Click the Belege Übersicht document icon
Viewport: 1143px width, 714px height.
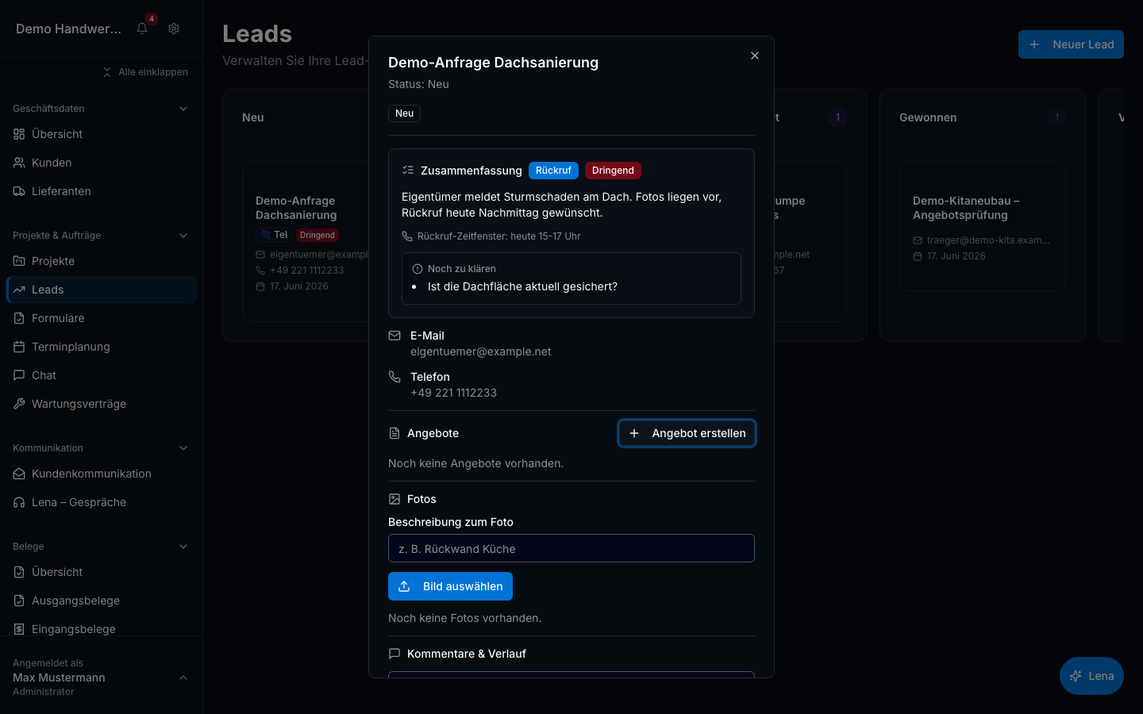(19, 572)
